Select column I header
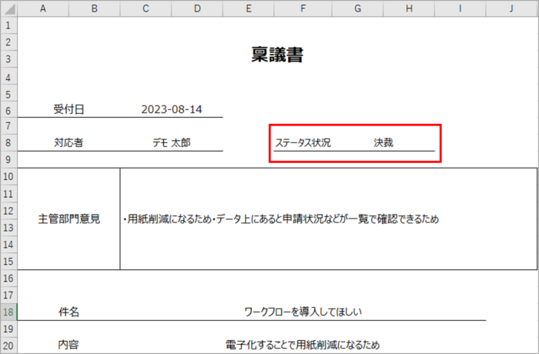The width and height of the screenshot is (539, 354). [x=460, y=8]
